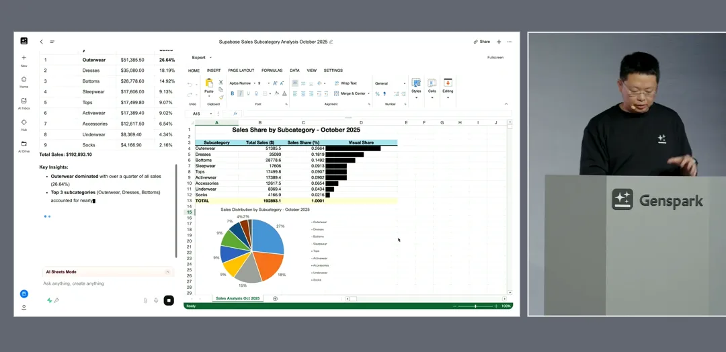Click the Cut scissors icon in Clipboard group
The image size is (726, 352).
(x=221, y=83)
